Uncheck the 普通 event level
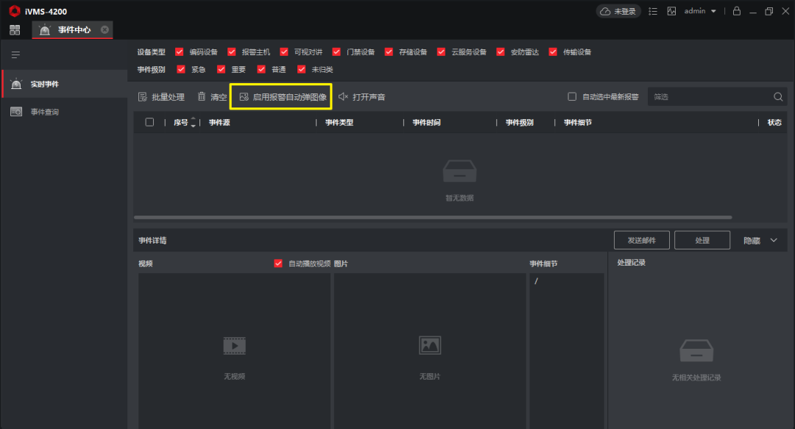 click(261, 69)
